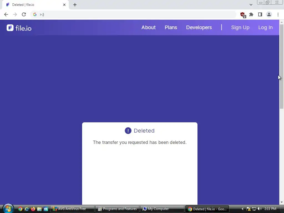Open the About page link
284x213 pixels.
click(149, 27)
